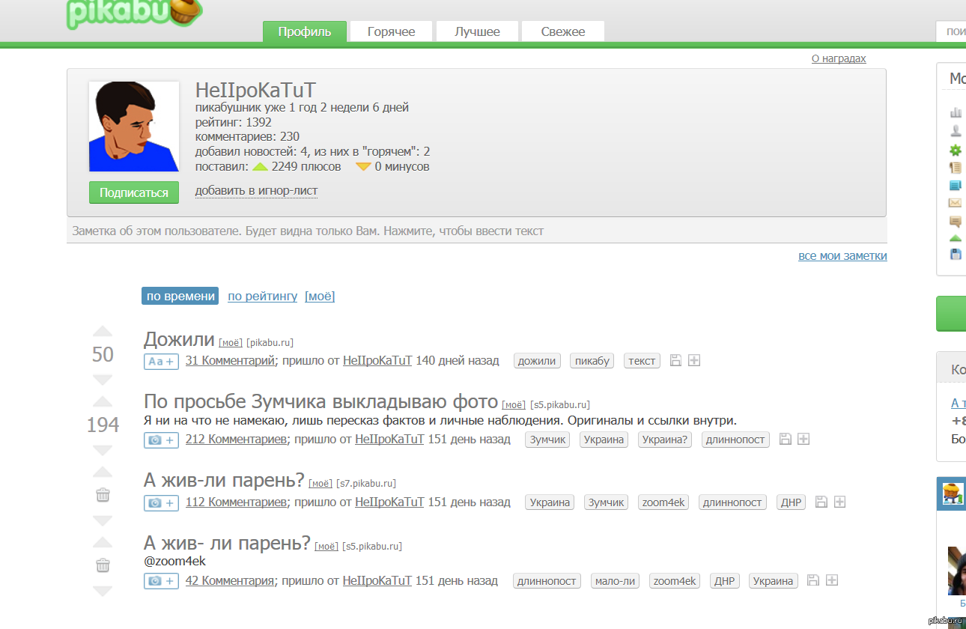Downvote По просьбе Зумчика post
Viewport: 966px width, 629px height.
[103, 450]
